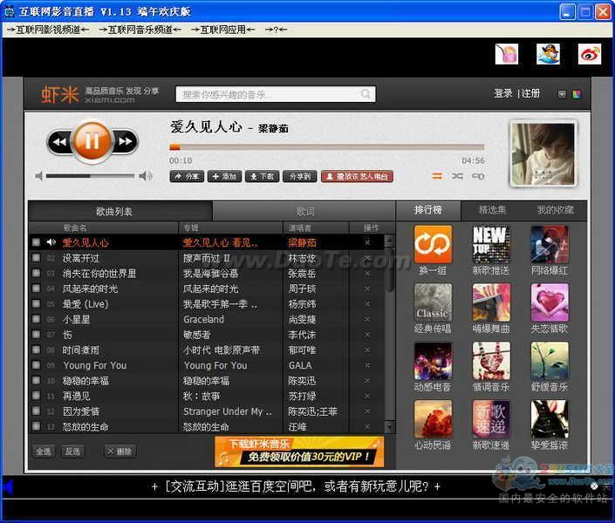Image resolution: width=615 pixels, height=523 pixels.
Task: Check the box for 稳稳的幸福 song
Action: click(x=36, y=380)
